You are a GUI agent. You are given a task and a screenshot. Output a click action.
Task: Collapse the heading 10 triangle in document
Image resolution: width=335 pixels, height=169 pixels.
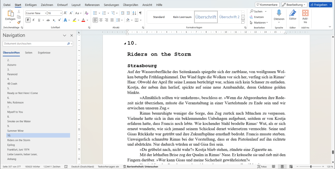click(125, 44)
